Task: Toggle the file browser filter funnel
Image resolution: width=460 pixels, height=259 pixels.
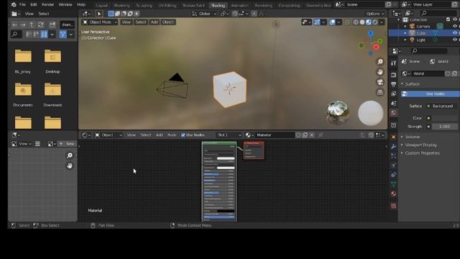Action: point(63,35)
